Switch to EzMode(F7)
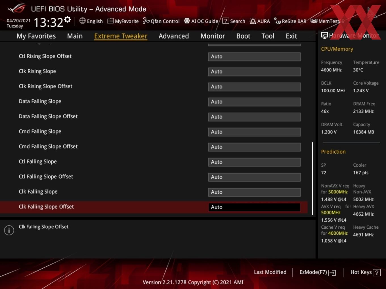This screenshot has width=386, height=289. click(x=318, y=272)
